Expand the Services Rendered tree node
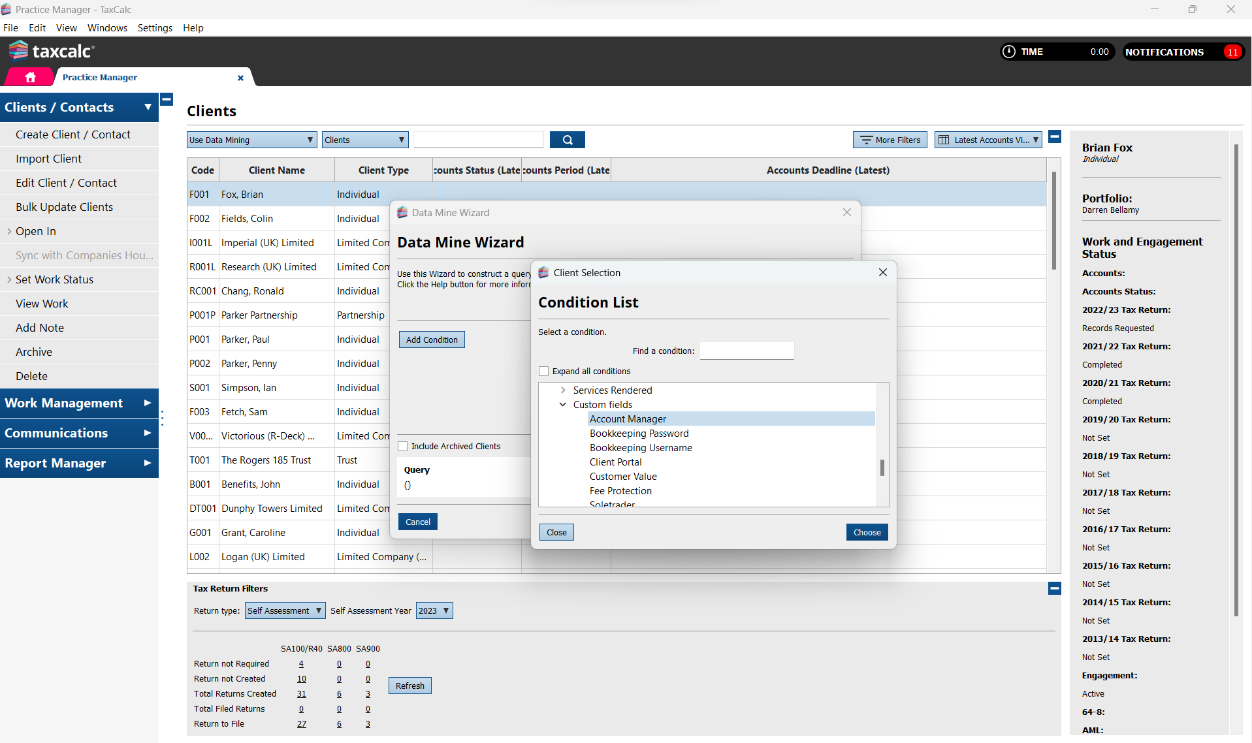1252x743 pixels. click(563, 390)
